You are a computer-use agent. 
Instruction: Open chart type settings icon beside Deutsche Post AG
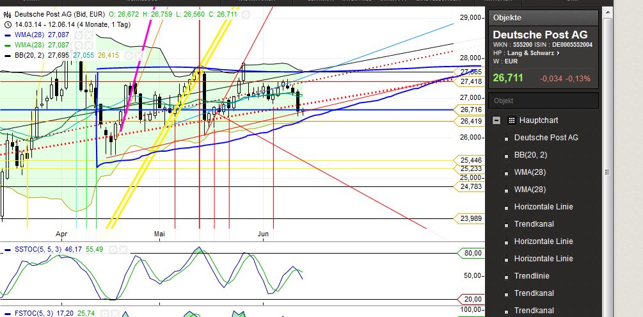[8, 15]
